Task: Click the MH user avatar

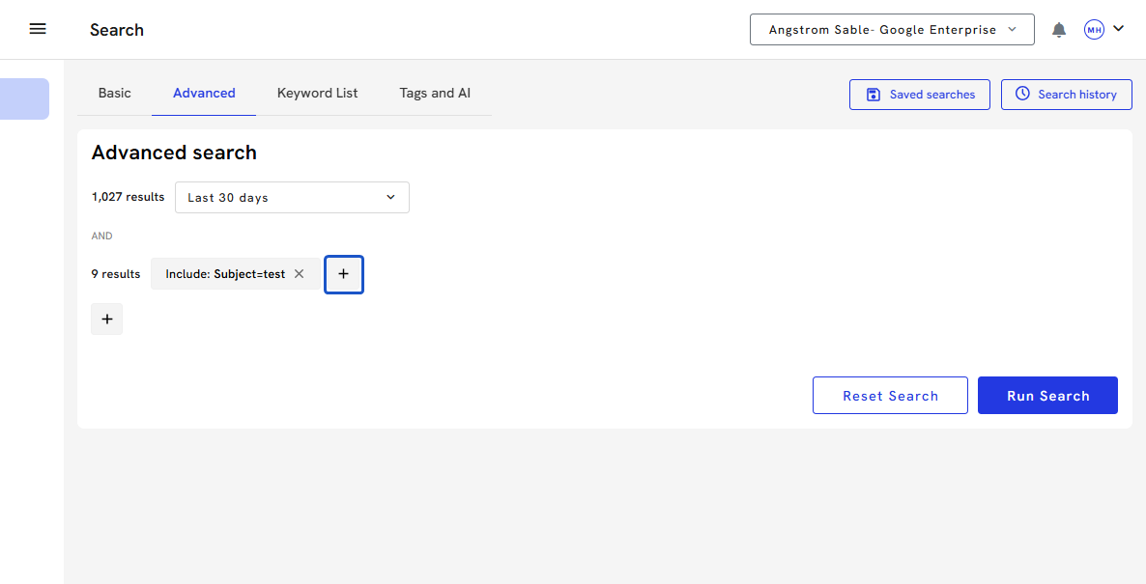Action: click(x=1094, y=30)
